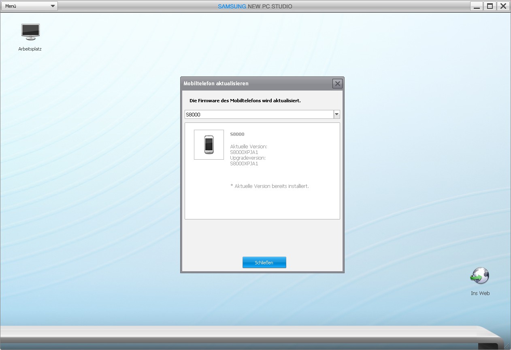Click the S8000 phone thumbnail image
Screen dimensions: 511x350
point(209,145)
